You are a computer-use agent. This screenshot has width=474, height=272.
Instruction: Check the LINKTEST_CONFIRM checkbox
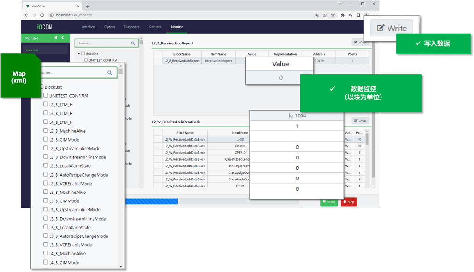(x=46, y=96)
